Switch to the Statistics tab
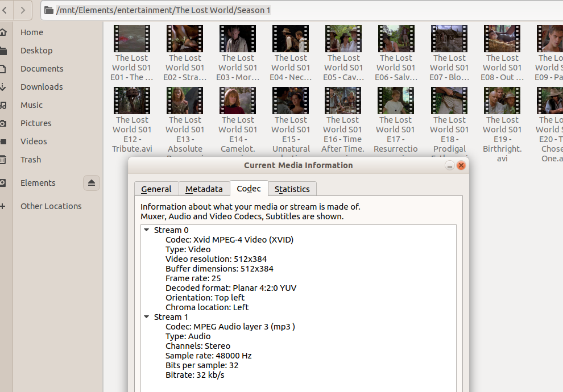This screenshot has width=563, height=392. tap(292, 189)
